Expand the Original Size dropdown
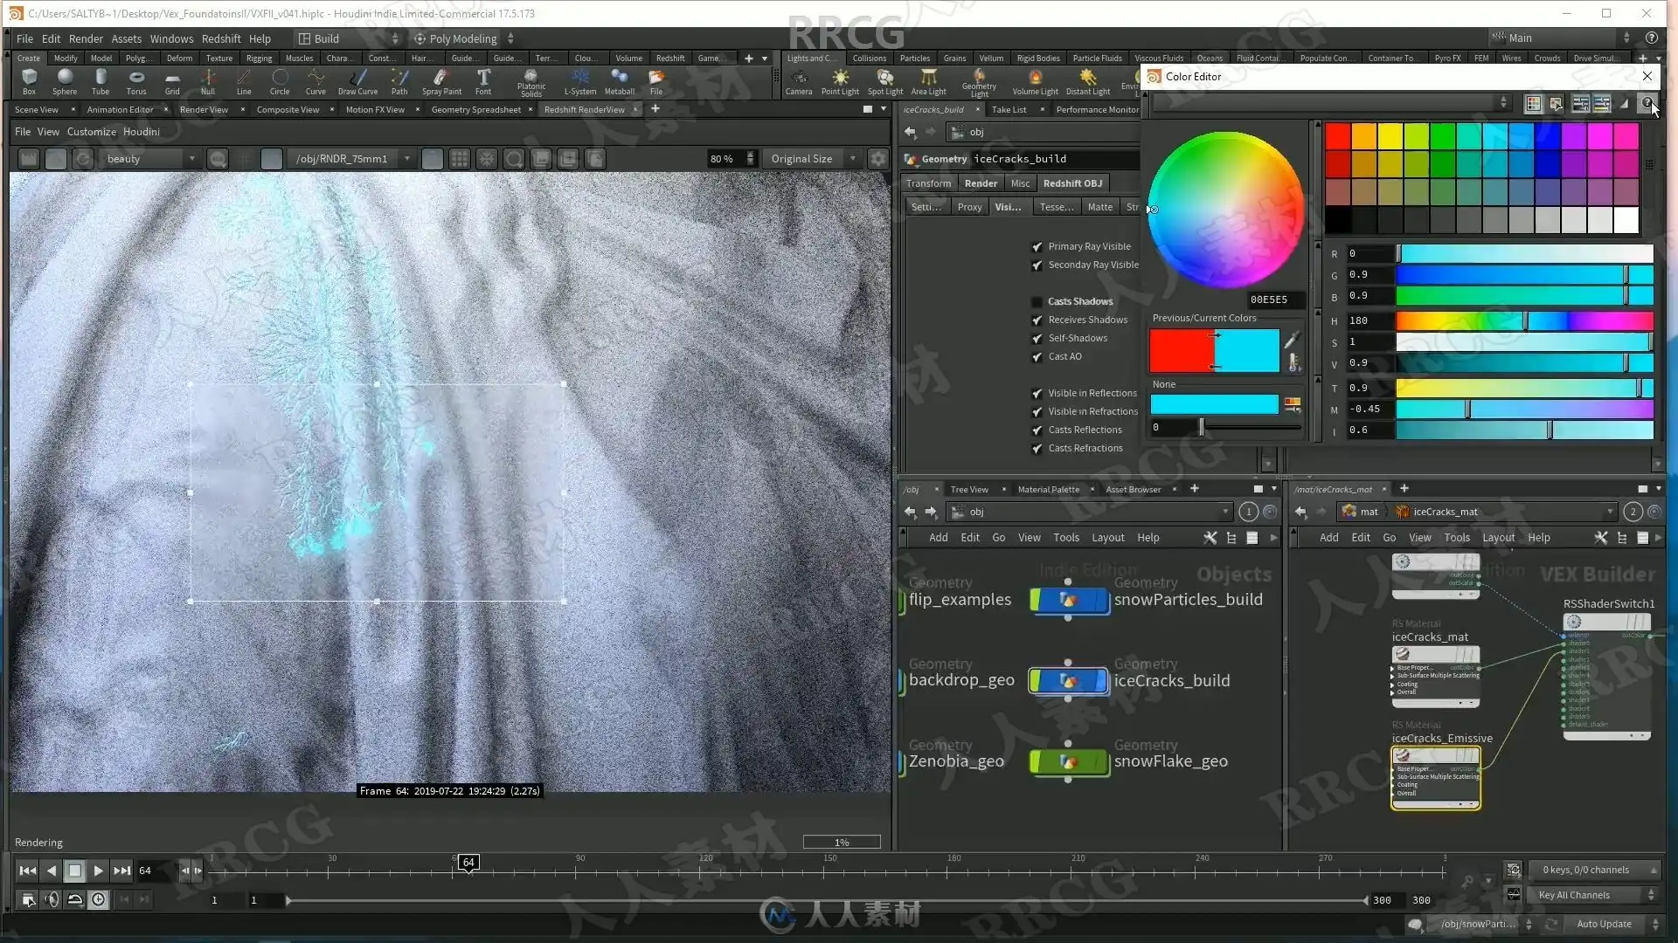This screenshot has height=943, width=1678. [813, 159]
